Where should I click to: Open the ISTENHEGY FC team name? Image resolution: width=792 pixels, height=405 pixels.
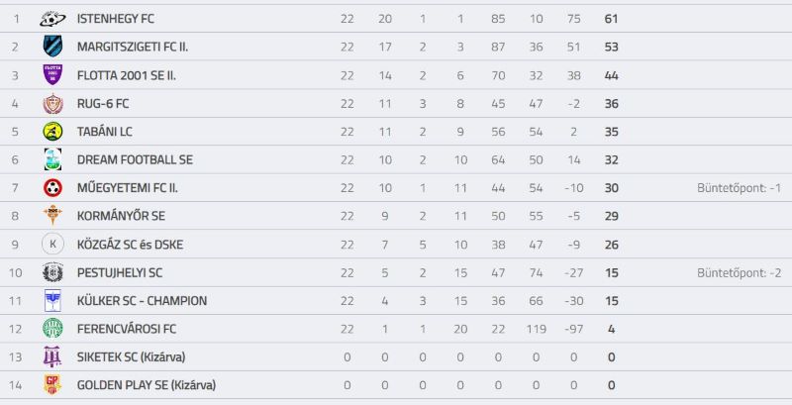[x=115, y=19]
